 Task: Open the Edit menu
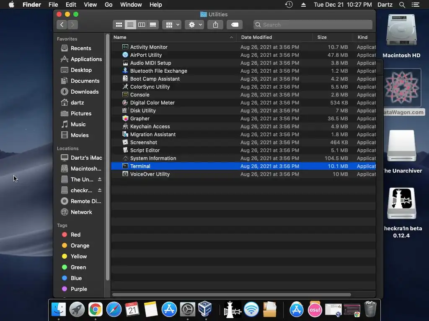pos(71,5)
